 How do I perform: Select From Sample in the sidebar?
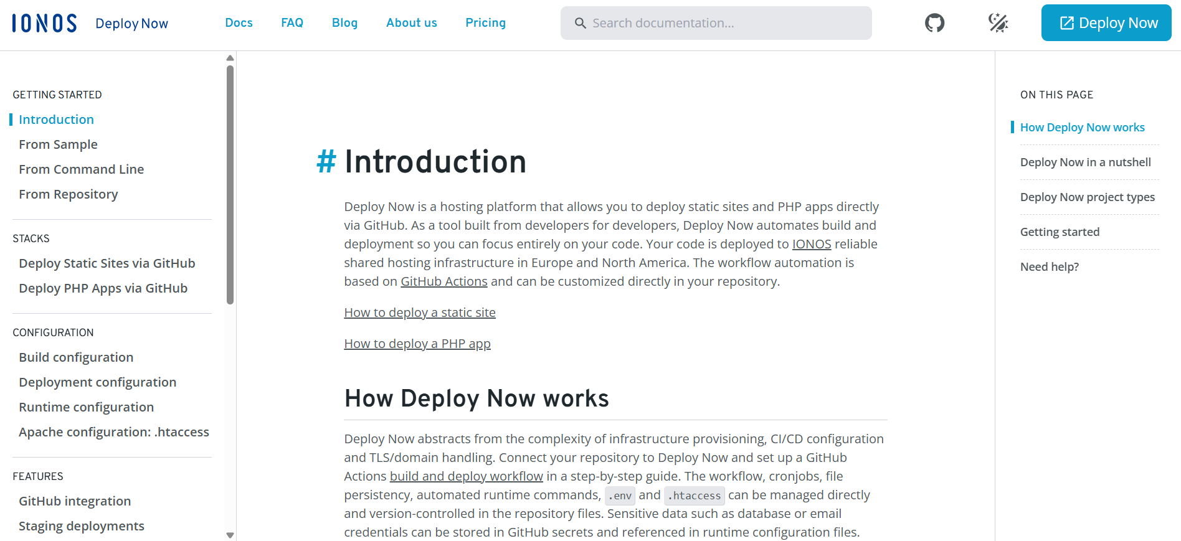pyautogui.click(x=58, y=144)
